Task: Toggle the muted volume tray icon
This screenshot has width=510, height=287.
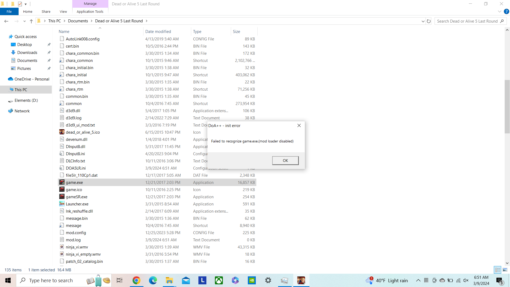Action: pyautogui.click(x=466, y=280)
